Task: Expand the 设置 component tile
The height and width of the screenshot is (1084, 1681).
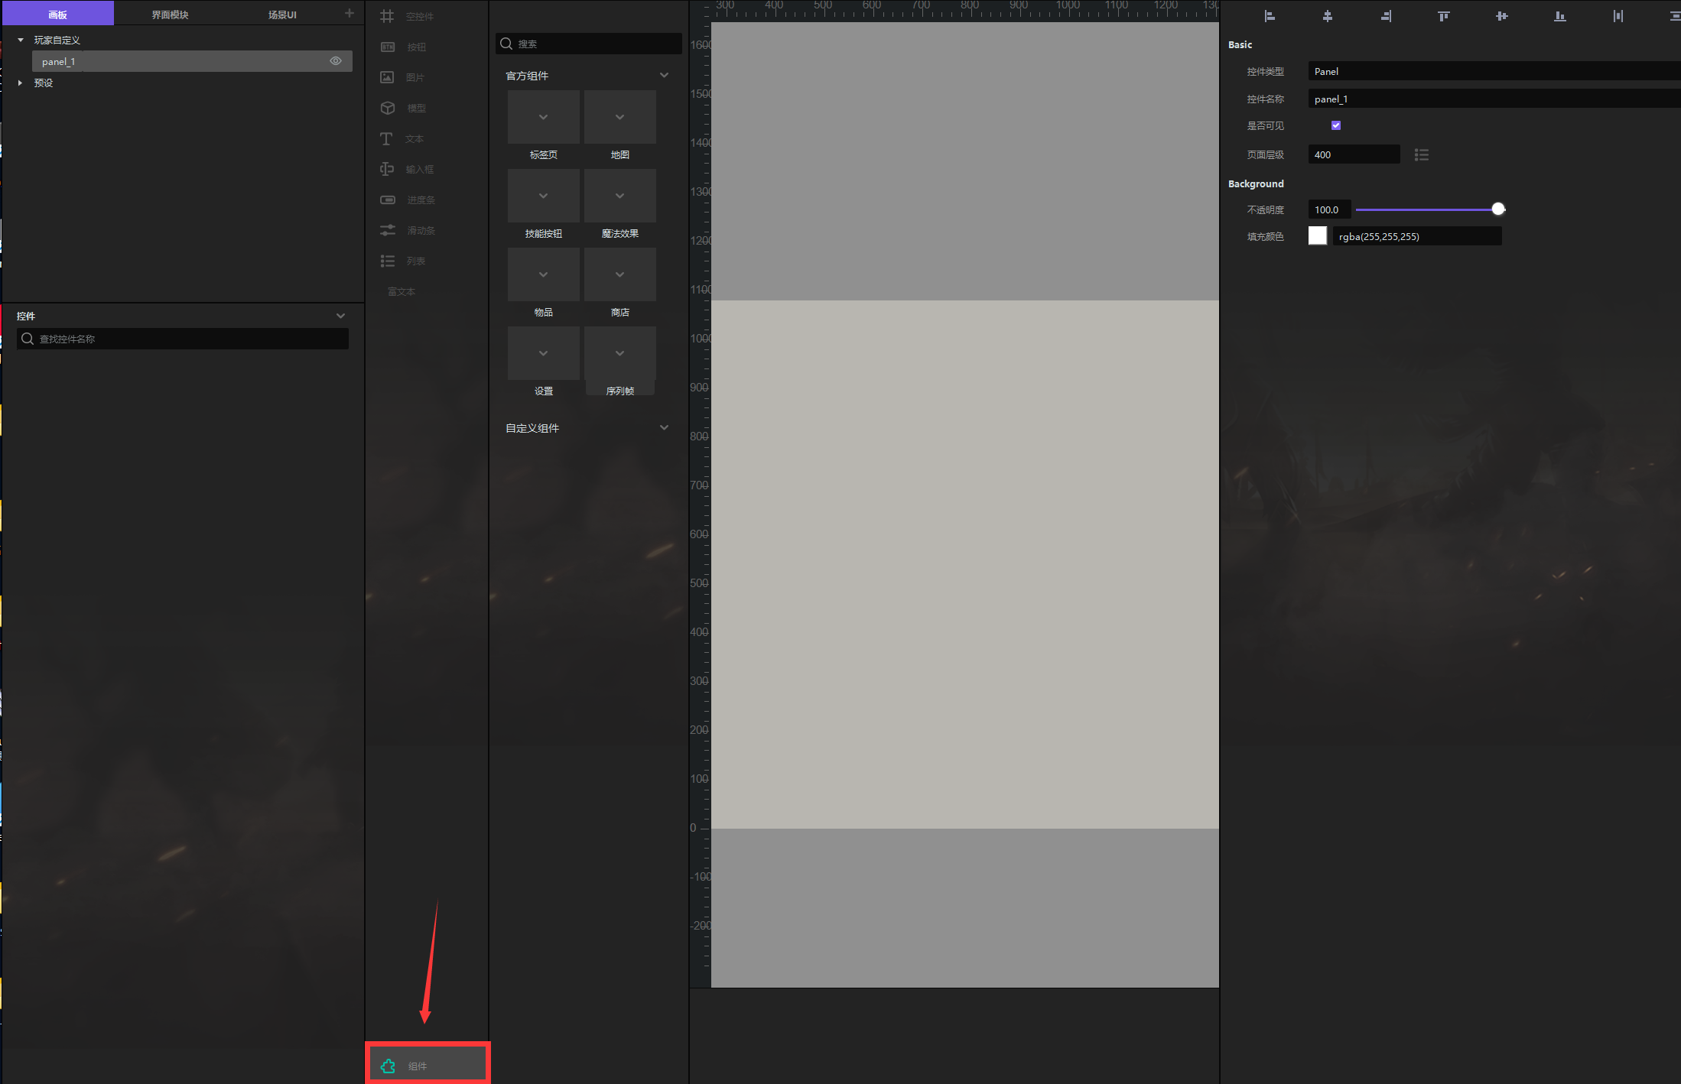Action: coord(543,353)
